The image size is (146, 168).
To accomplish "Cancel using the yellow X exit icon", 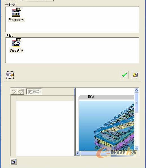I will coord(135,75).
